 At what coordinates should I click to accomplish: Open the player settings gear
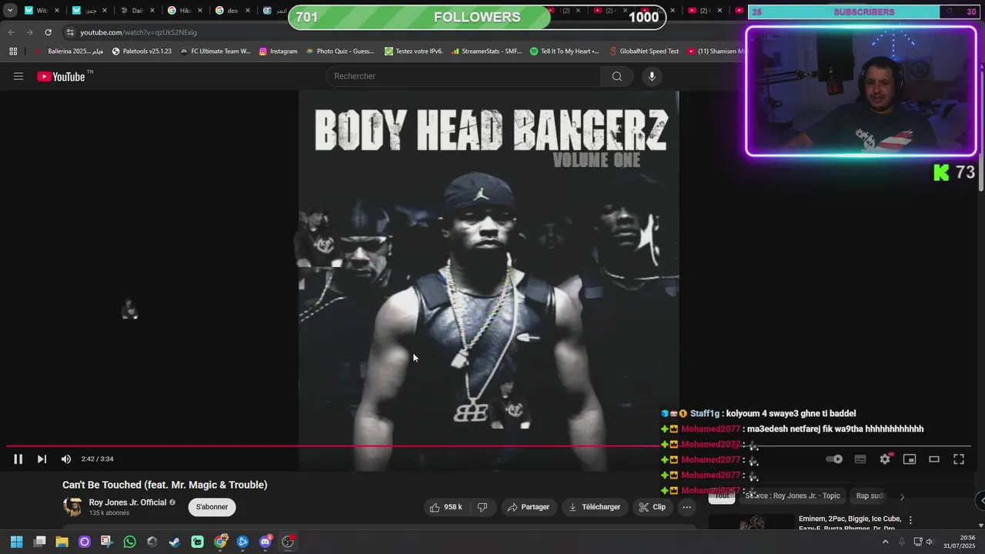[885, 459]
